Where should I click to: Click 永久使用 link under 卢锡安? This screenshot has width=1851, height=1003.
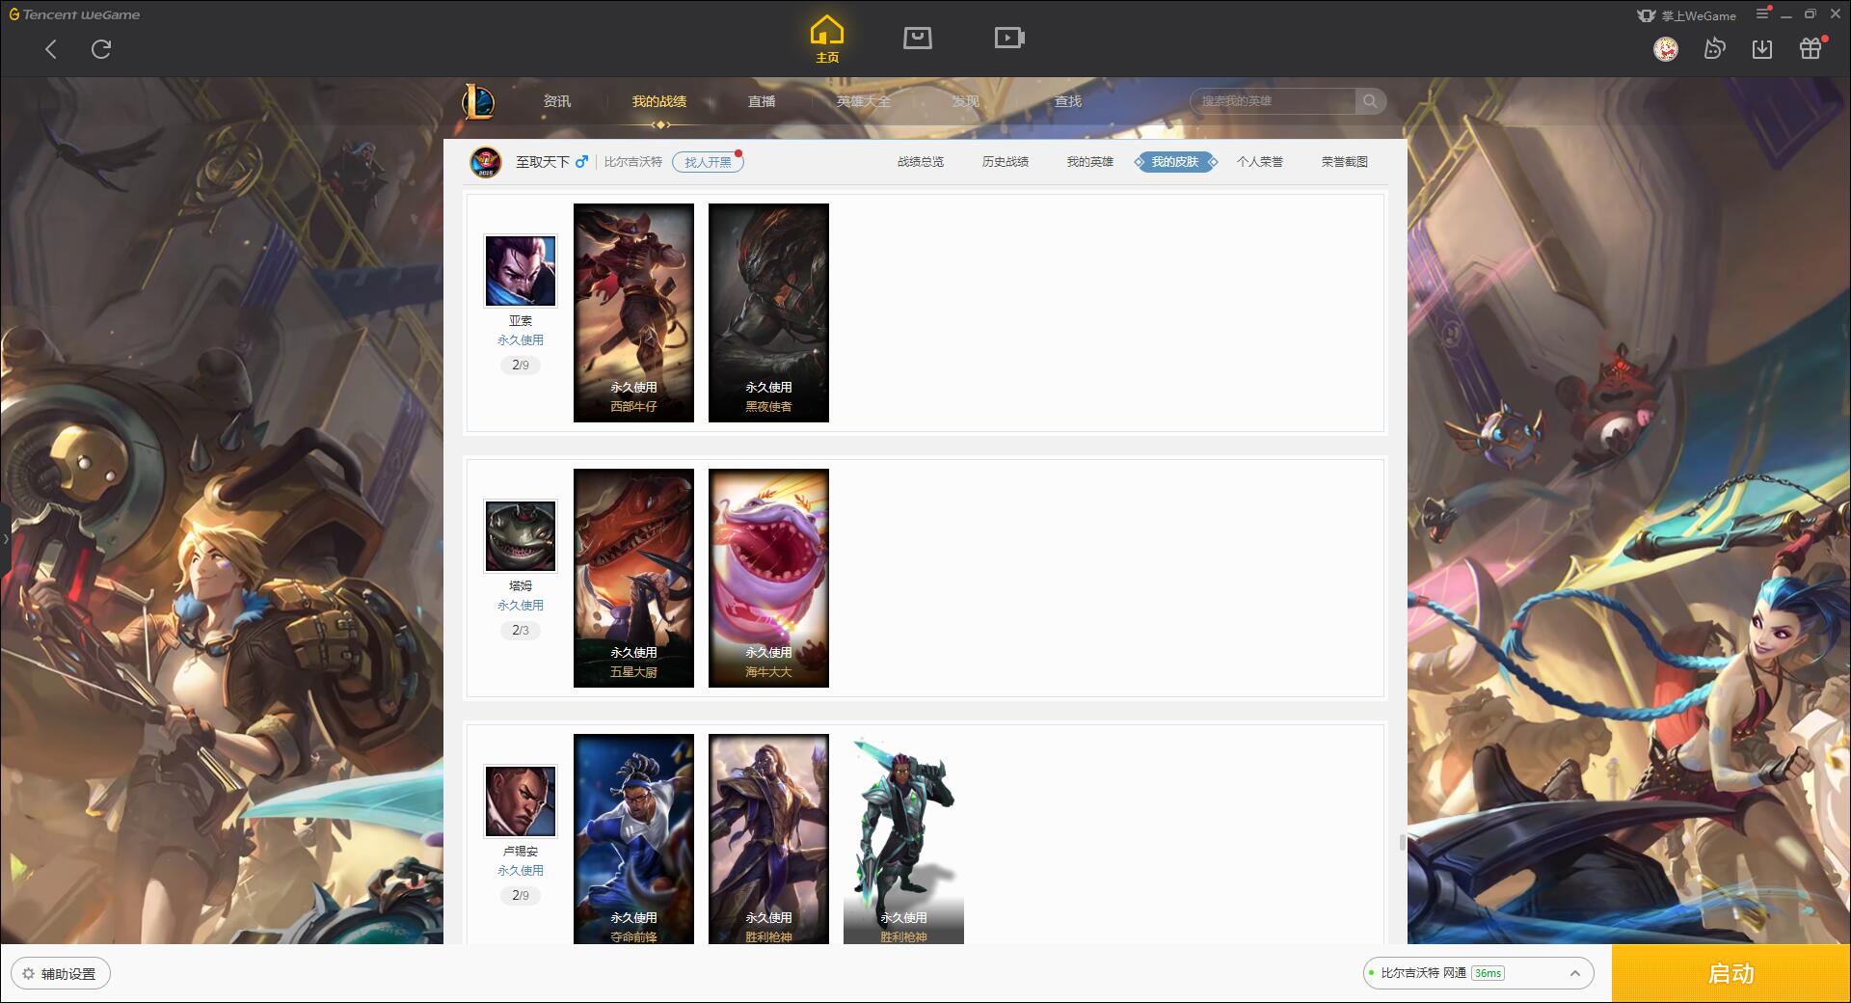(x=521, y=871)
